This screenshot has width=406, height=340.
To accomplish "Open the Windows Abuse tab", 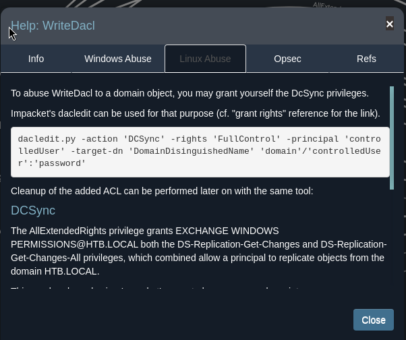I will pos(117,59).
